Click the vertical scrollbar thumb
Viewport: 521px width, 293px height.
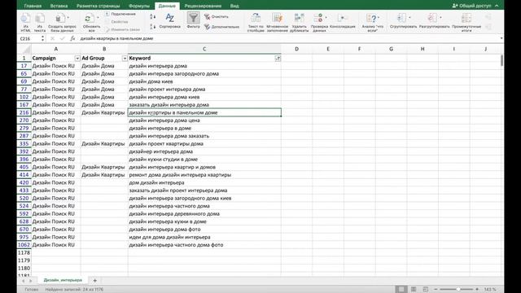click(x=501, y=60)
